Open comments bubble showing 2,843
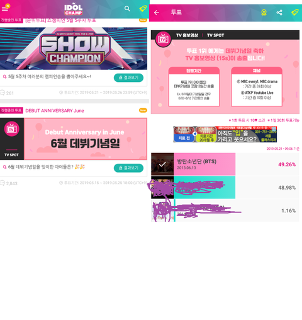302x320 pixels. point(9,183)
